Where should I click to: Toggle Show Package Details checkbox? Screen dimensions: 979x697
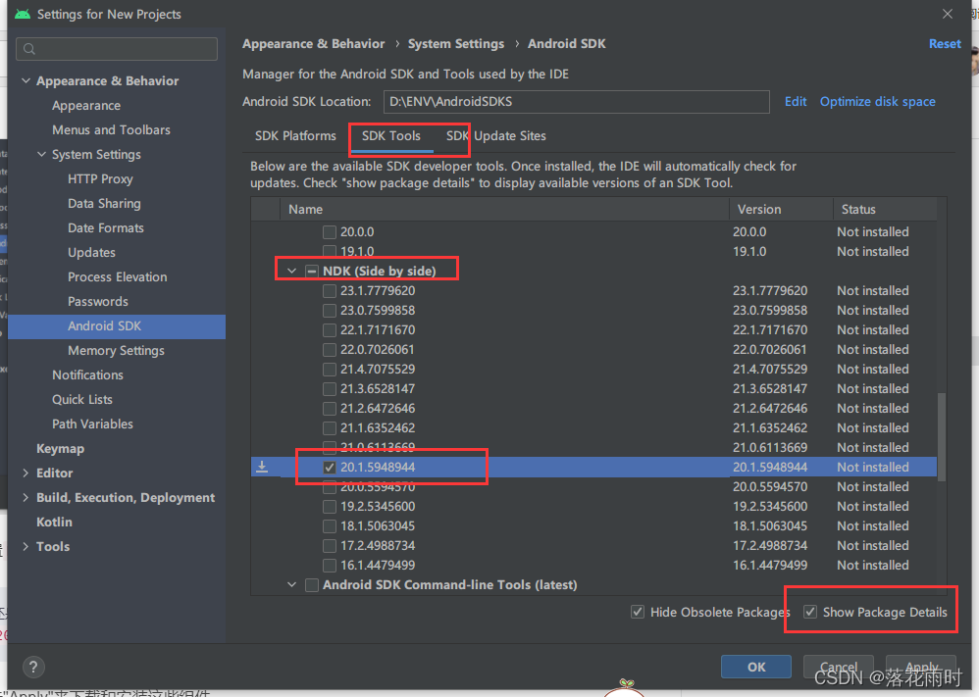[810, 612]
